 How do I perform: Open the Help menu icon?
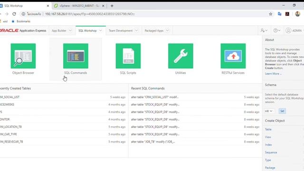277,30
